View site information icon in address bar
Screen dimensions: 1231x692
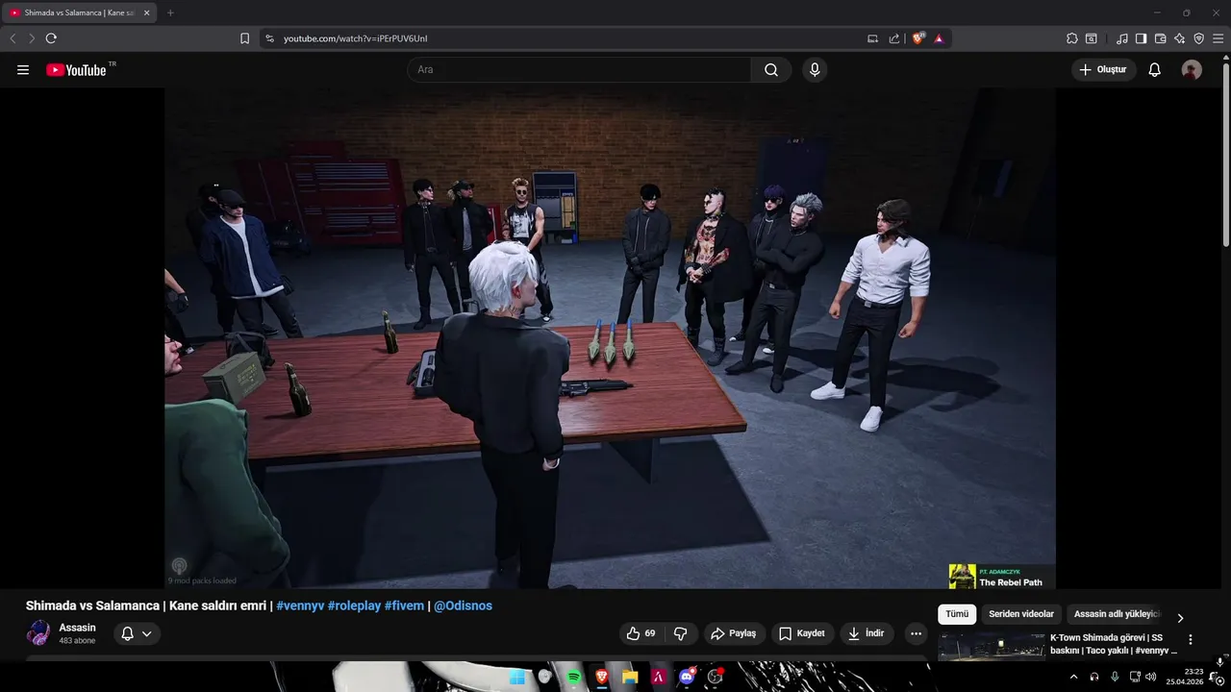click(x=269, y=38)
